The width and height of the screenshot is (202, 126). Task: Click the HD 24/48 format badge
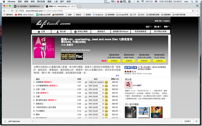[72, 56]
